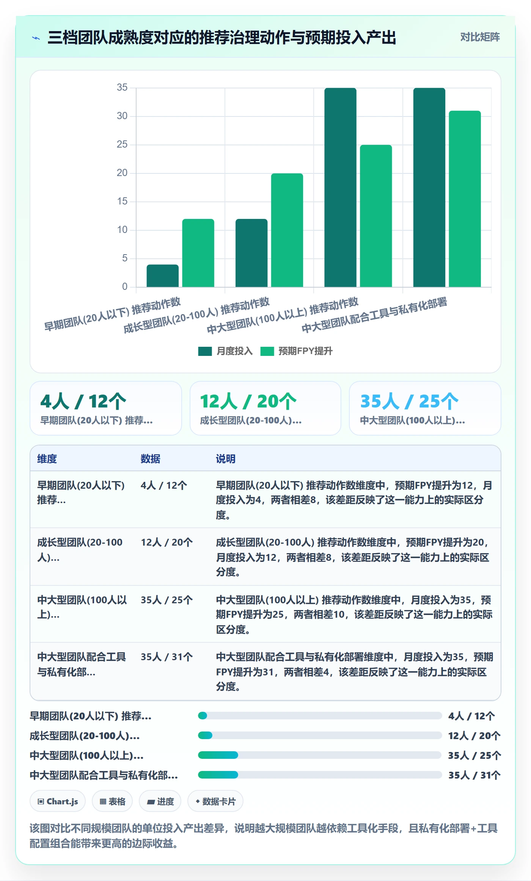Select the 数据卡片 tag chip
This screenshot has width=531, height=881.
point(215,801)
